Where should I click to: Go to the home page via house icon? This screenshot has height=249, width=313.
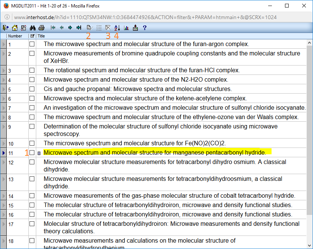15,28
